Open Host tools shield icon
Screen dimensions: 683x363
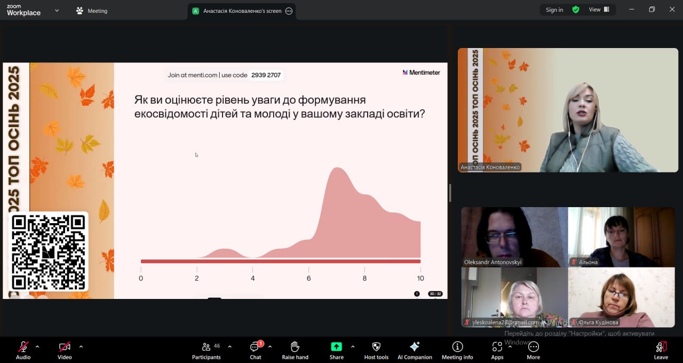pos(376,350)
